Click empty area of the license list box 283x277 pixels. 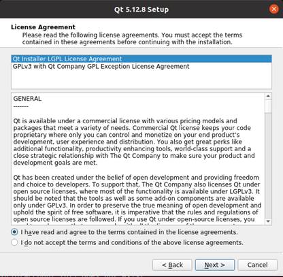pos(141,80)
